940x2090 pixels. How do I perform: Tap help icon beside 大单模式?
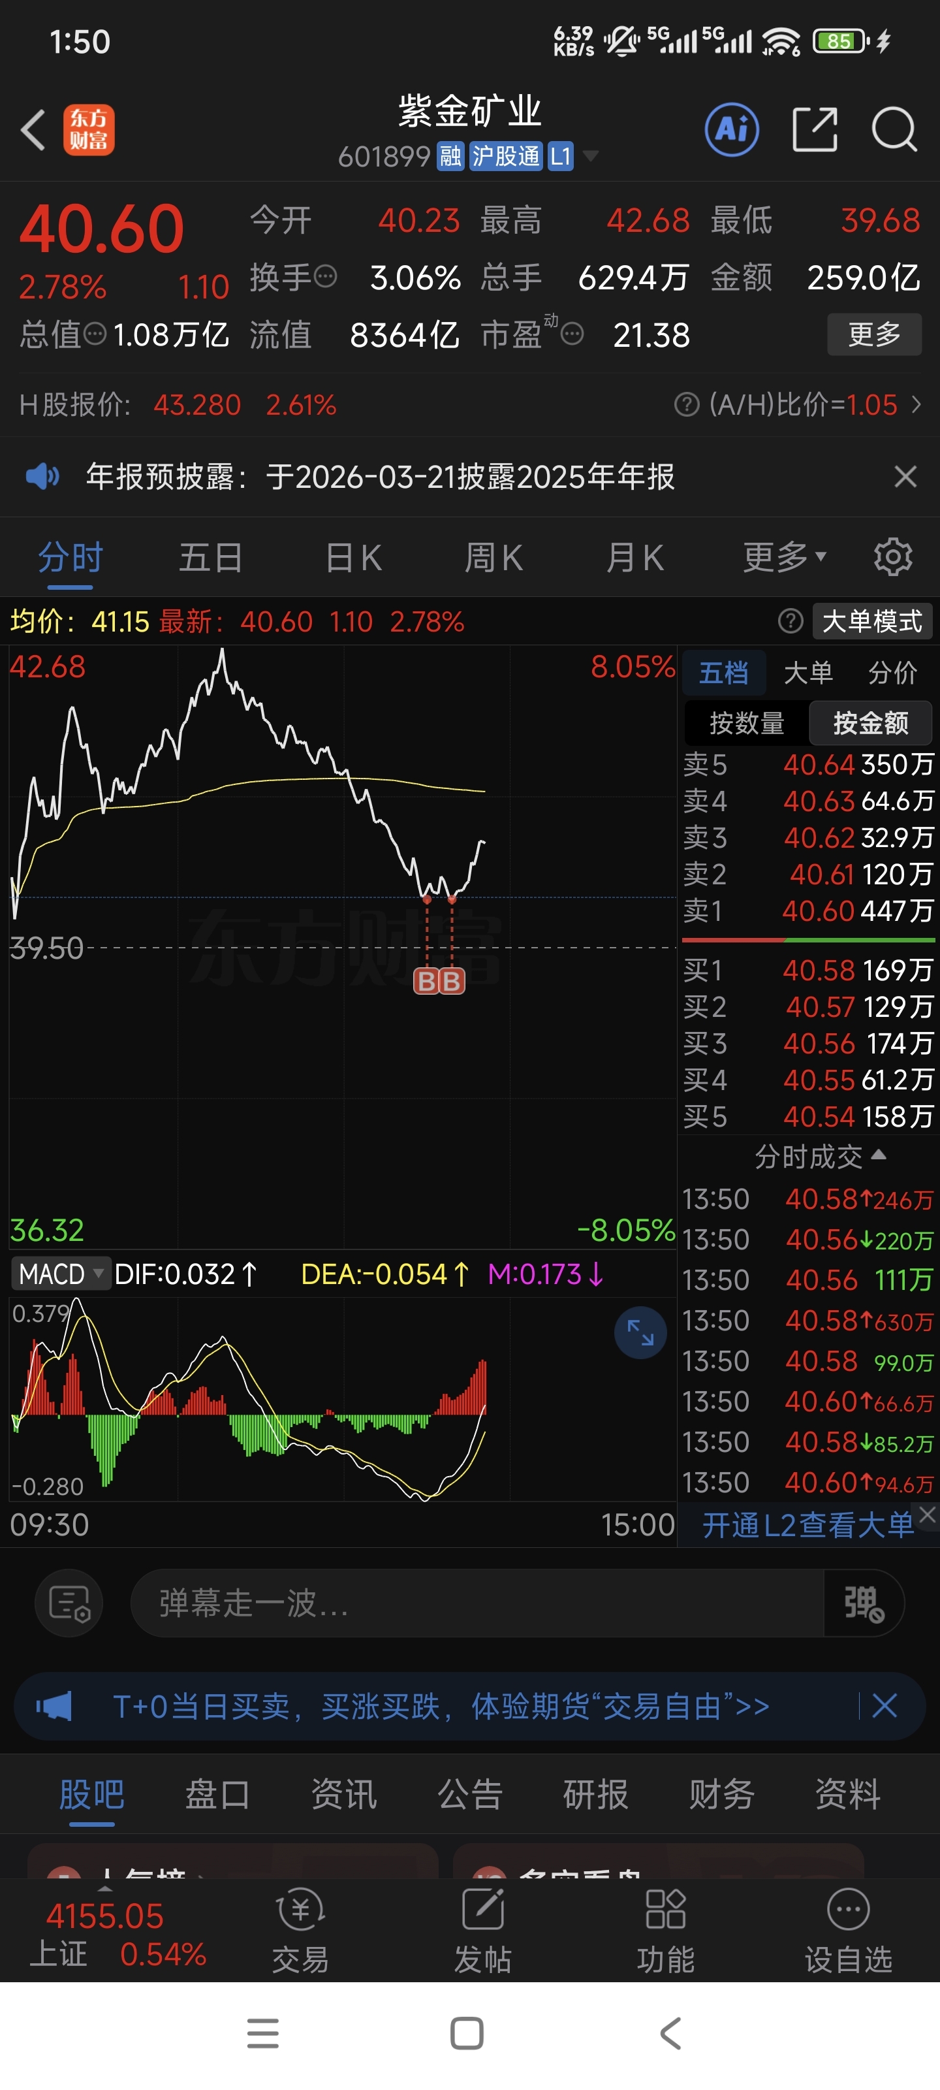point(790,622)
